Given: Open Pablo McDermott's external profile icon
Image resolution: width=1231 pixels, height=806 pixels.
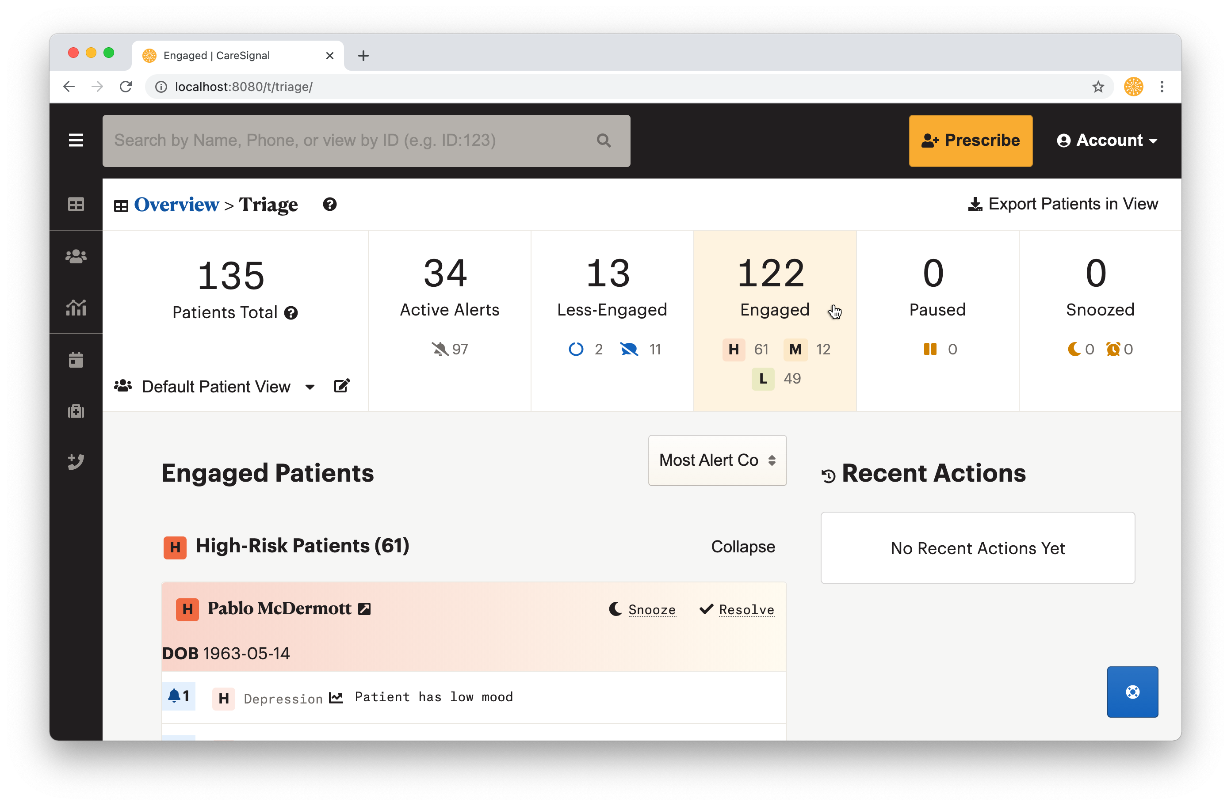Looking at the screenshot, I should tap(365, 609).
